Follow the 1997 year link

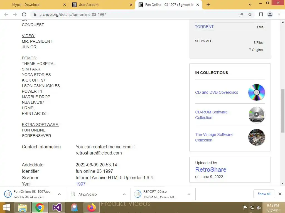pos(80,184)
